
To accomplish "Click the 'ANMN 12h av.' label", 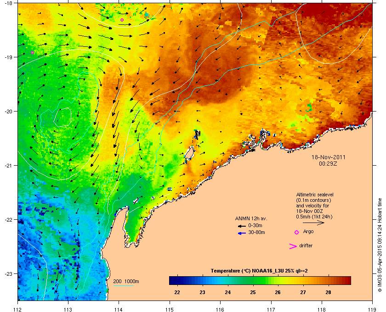I will (x=251, y=218).
